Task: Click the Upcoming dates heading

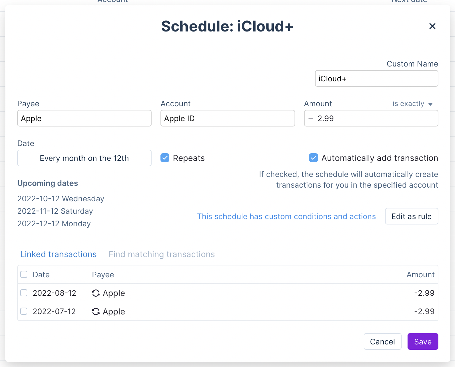Action: (x=48, y=183)
